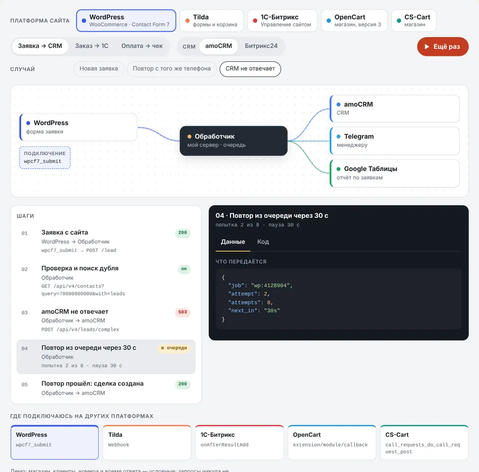The image size is (479, 472).
Task: Click the Telegram менеджеру node
Action: tap(395, 141)
